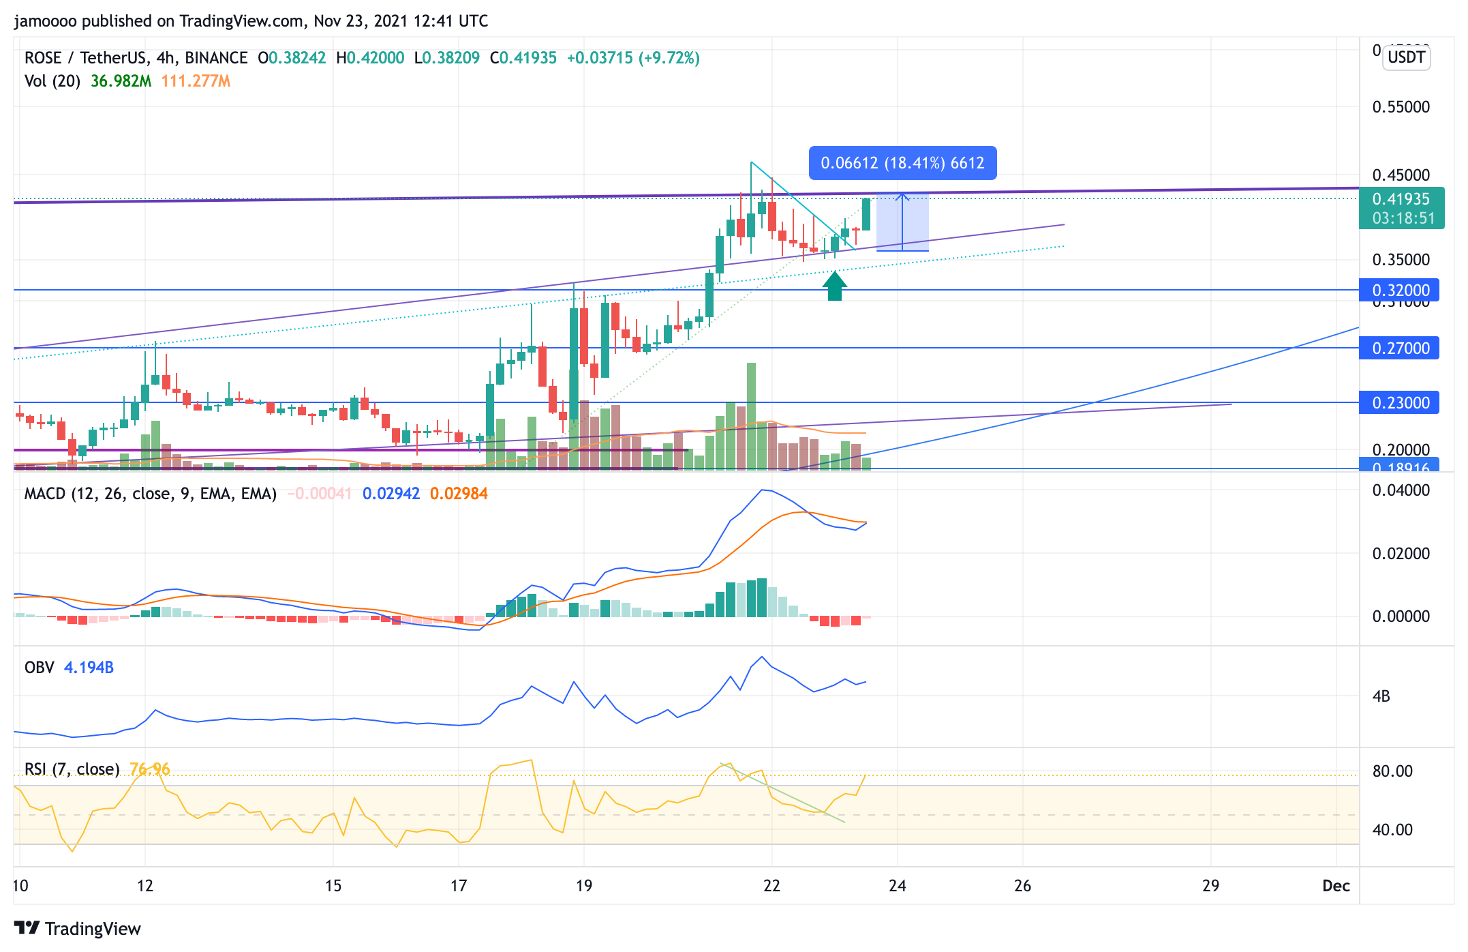Click the volume value 36.982M
1468x952 pixels.
pyautogui.click(x=121, y=81)
